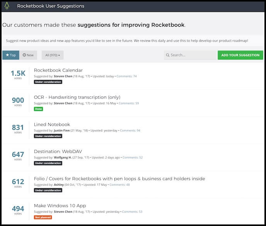
Task: Open Folio / Covers for Rocketbooks suggestion
Action: tap(119, 178)
